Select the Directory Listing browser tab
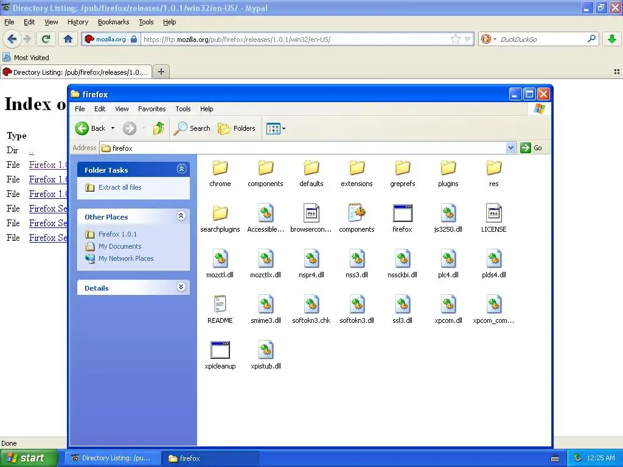623x467 pixels. point(76,72)
